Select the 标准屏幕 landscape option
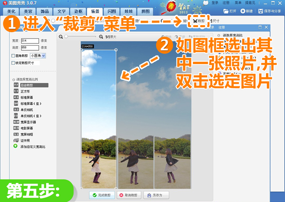 click(27, 97)
